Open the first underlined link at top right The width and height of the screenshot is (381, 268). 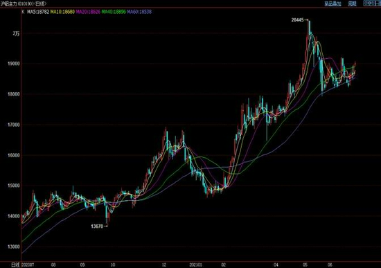tap(333, 3)
